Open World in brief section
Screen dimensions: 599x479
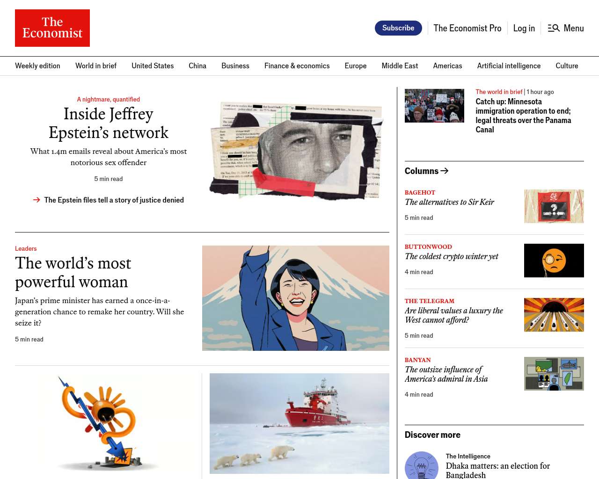(96, 66)
